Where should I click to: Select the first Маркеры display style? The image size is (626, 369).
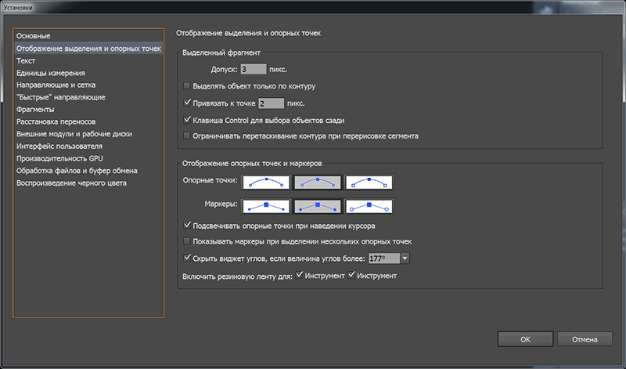pyautogui.click(x=266, y=207)
